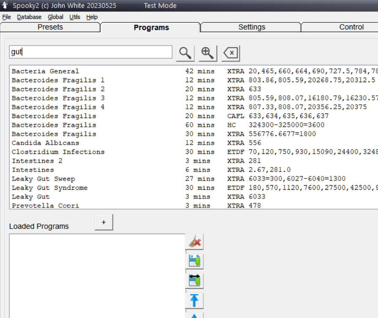Switch to the Control tab
The width and height of the screenshot is (378, 318).
coord(351,27)
